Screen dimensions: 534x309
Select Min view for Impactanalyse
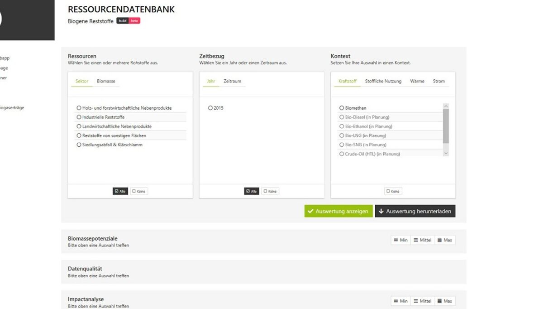point(400,301)
